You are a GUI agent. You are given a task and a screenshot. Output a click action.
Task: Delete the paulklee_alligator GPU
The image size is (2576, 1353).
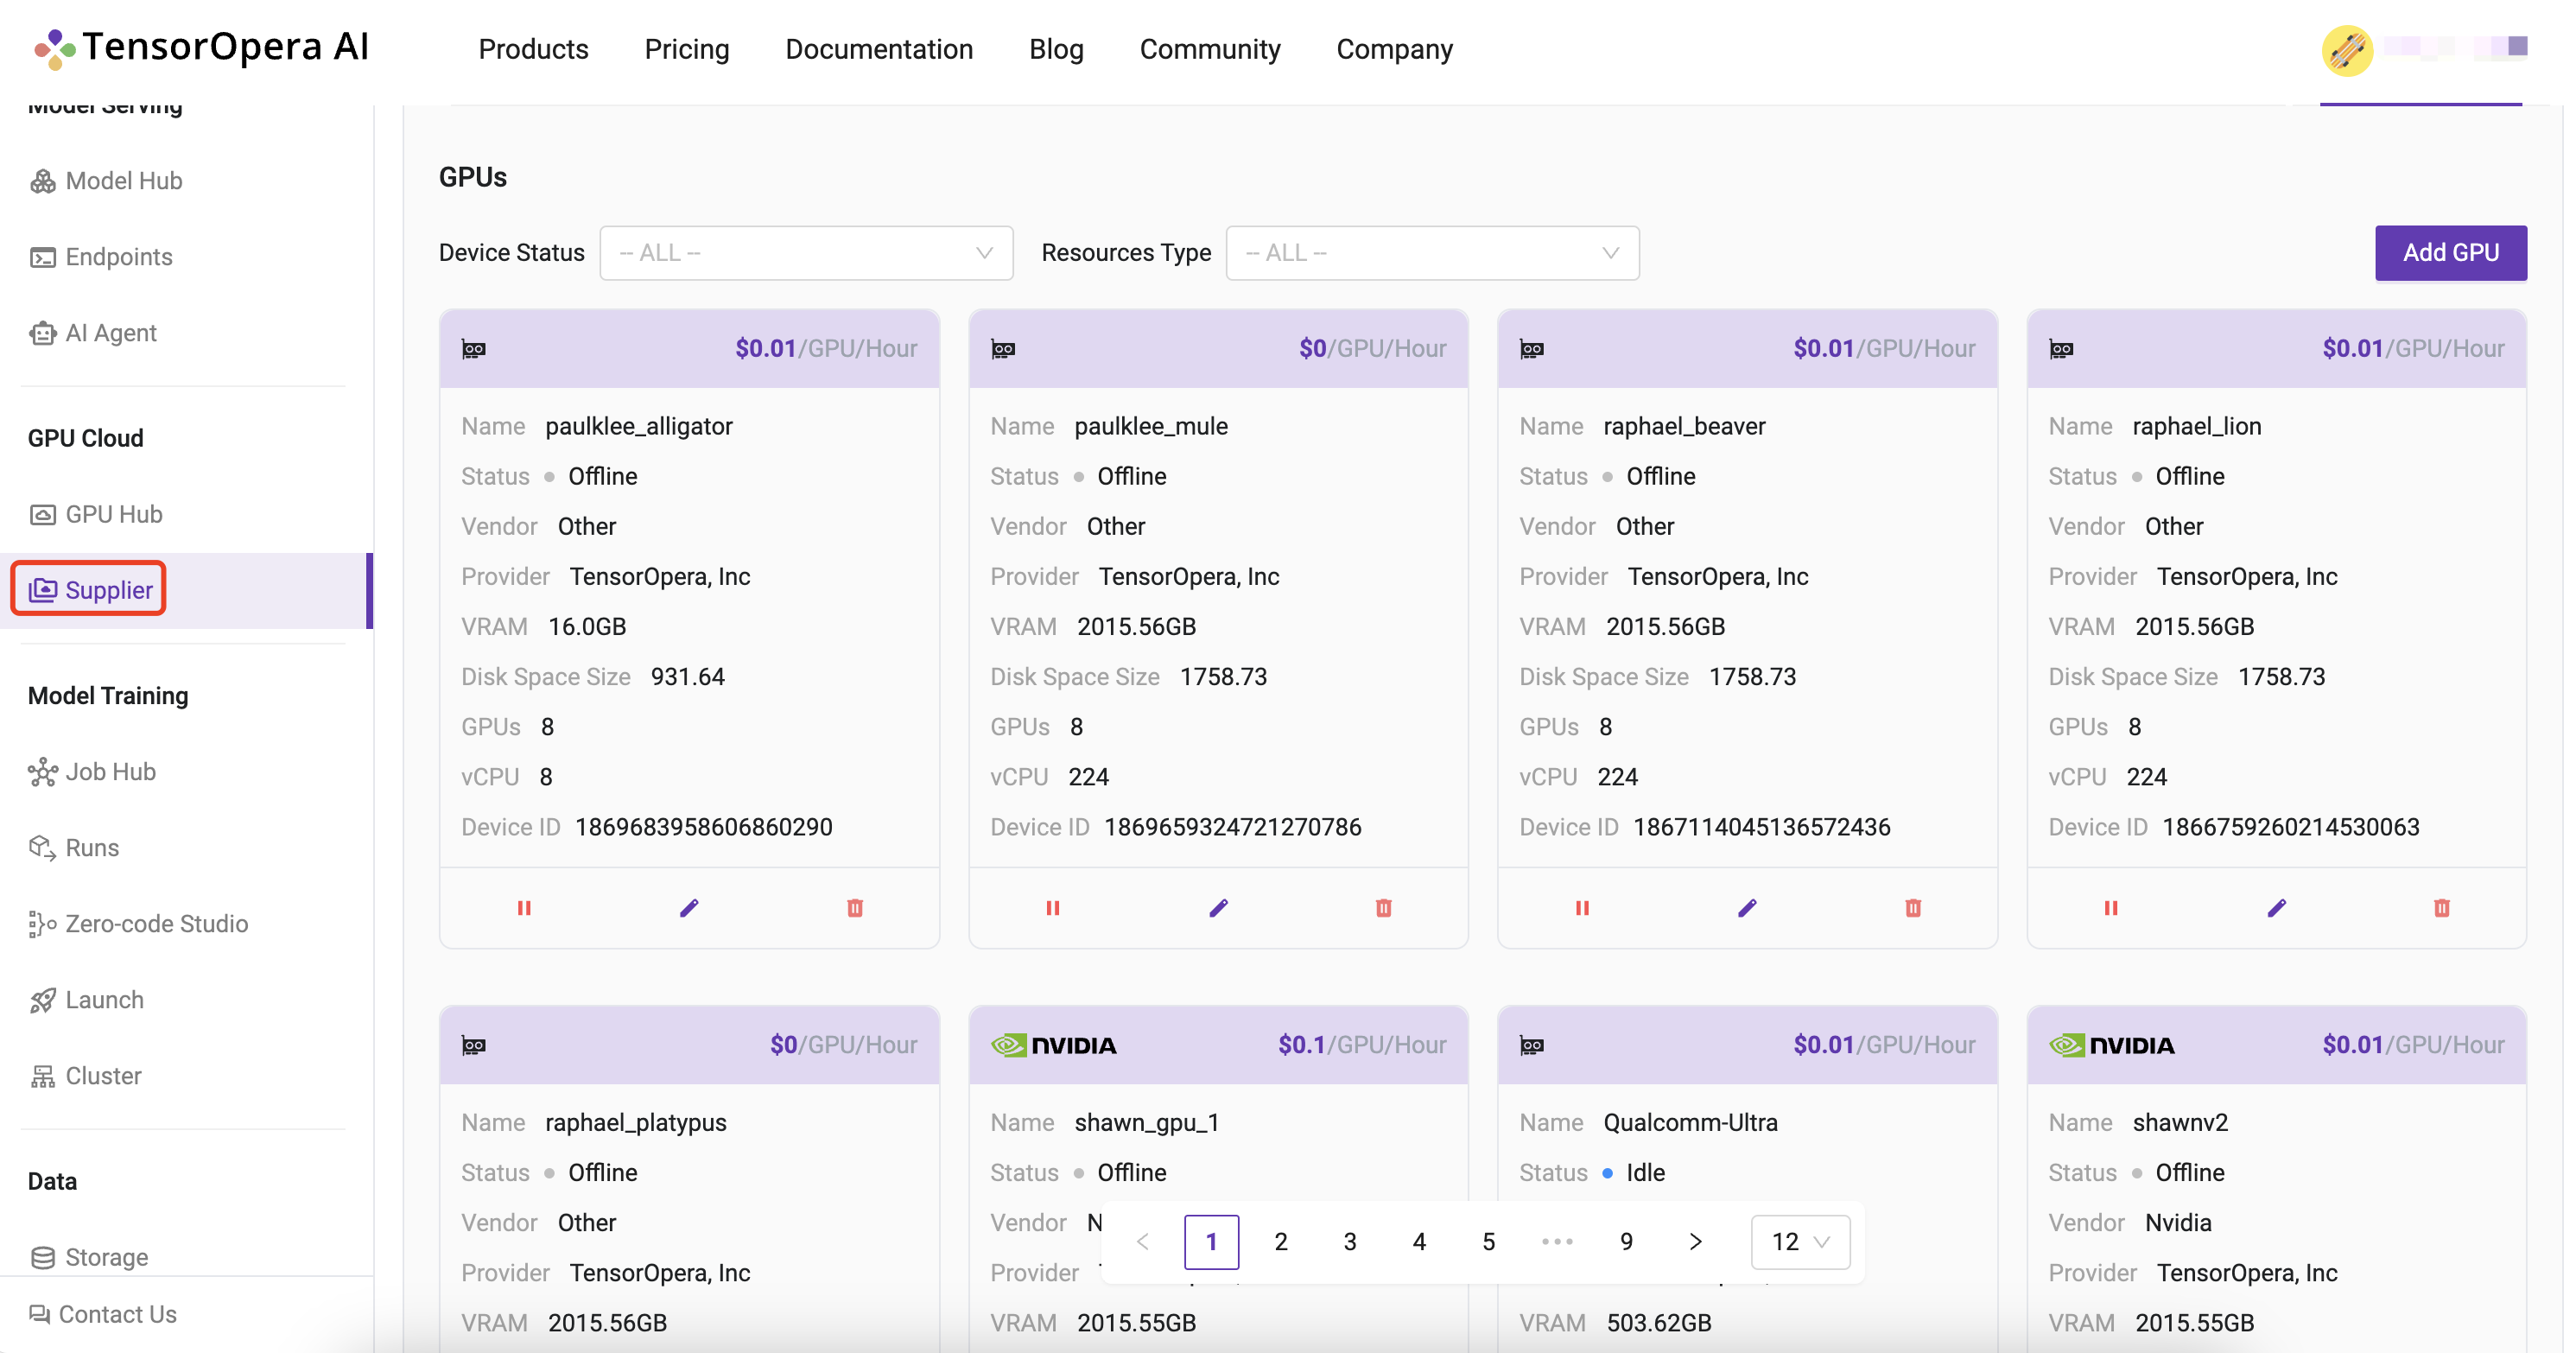[x=855, y=908]
